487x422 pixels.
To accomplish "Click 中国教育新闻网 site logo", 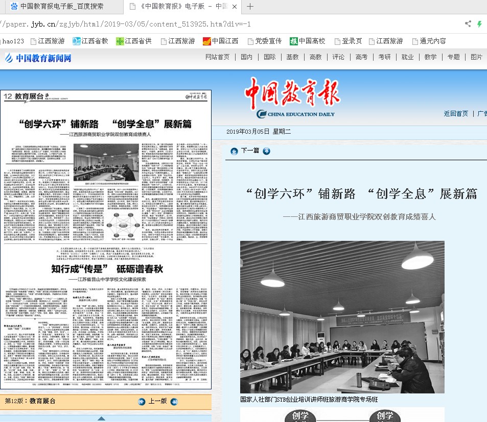I will [x=38, y=58].
